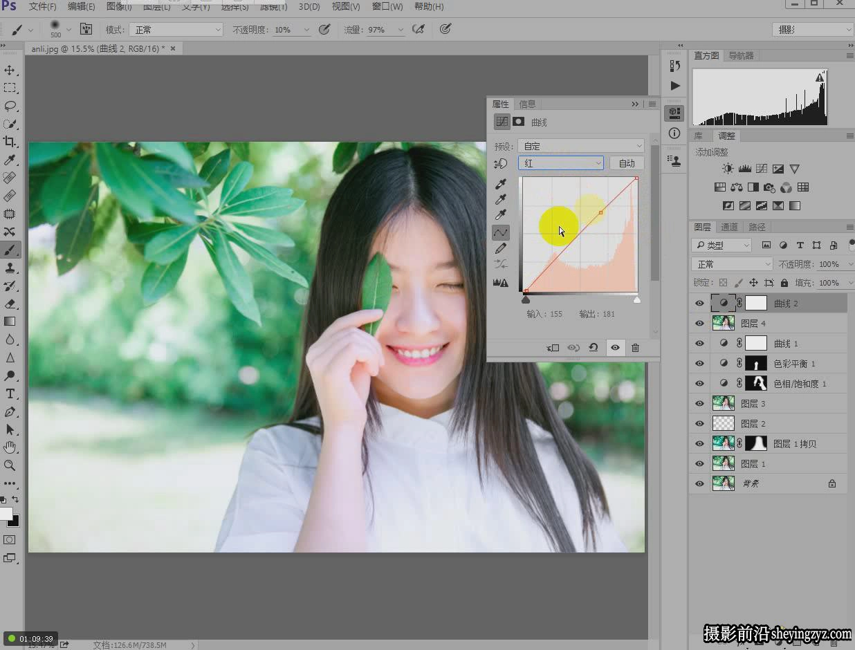Image resolution: width=855 pixels, height=650 pixels.
Task: Lock all for the layer (padlock icon)
Action: pyautogui.click(x=784, y=283)
